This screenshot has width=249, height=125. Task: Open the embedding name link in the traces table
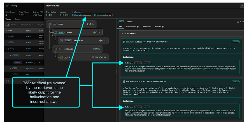(31, 62)
